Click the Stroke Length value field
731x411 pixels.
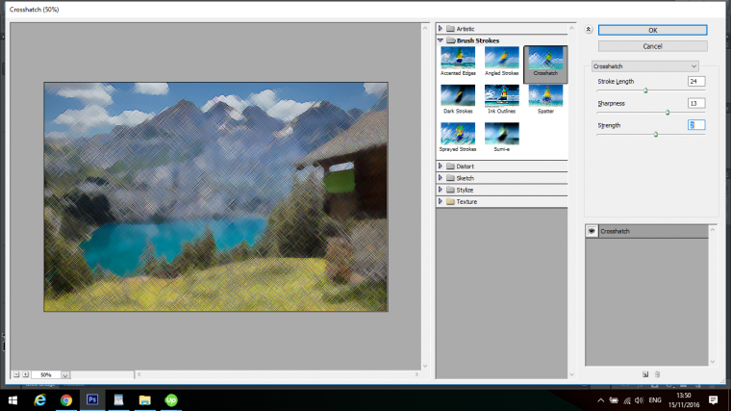pos(696,81)
